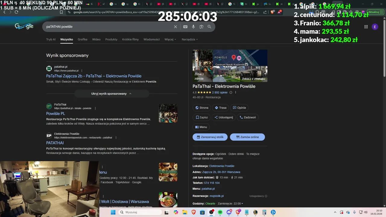Open the 'Zobacz zdjęcia' photo thumbnail
Image resolution: width=386 pixels, height=217 pixels.
(203, 66)
